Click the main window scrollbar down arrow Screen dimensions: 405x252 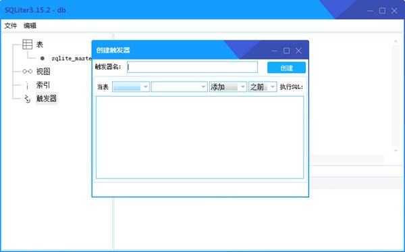pyautogui.click(x=396, y=151)
